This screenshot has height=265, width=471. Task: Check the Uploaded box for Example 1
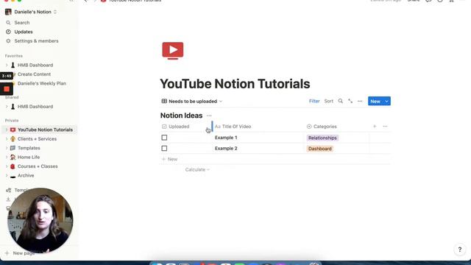pyautogui.click(x=164, y=138)
